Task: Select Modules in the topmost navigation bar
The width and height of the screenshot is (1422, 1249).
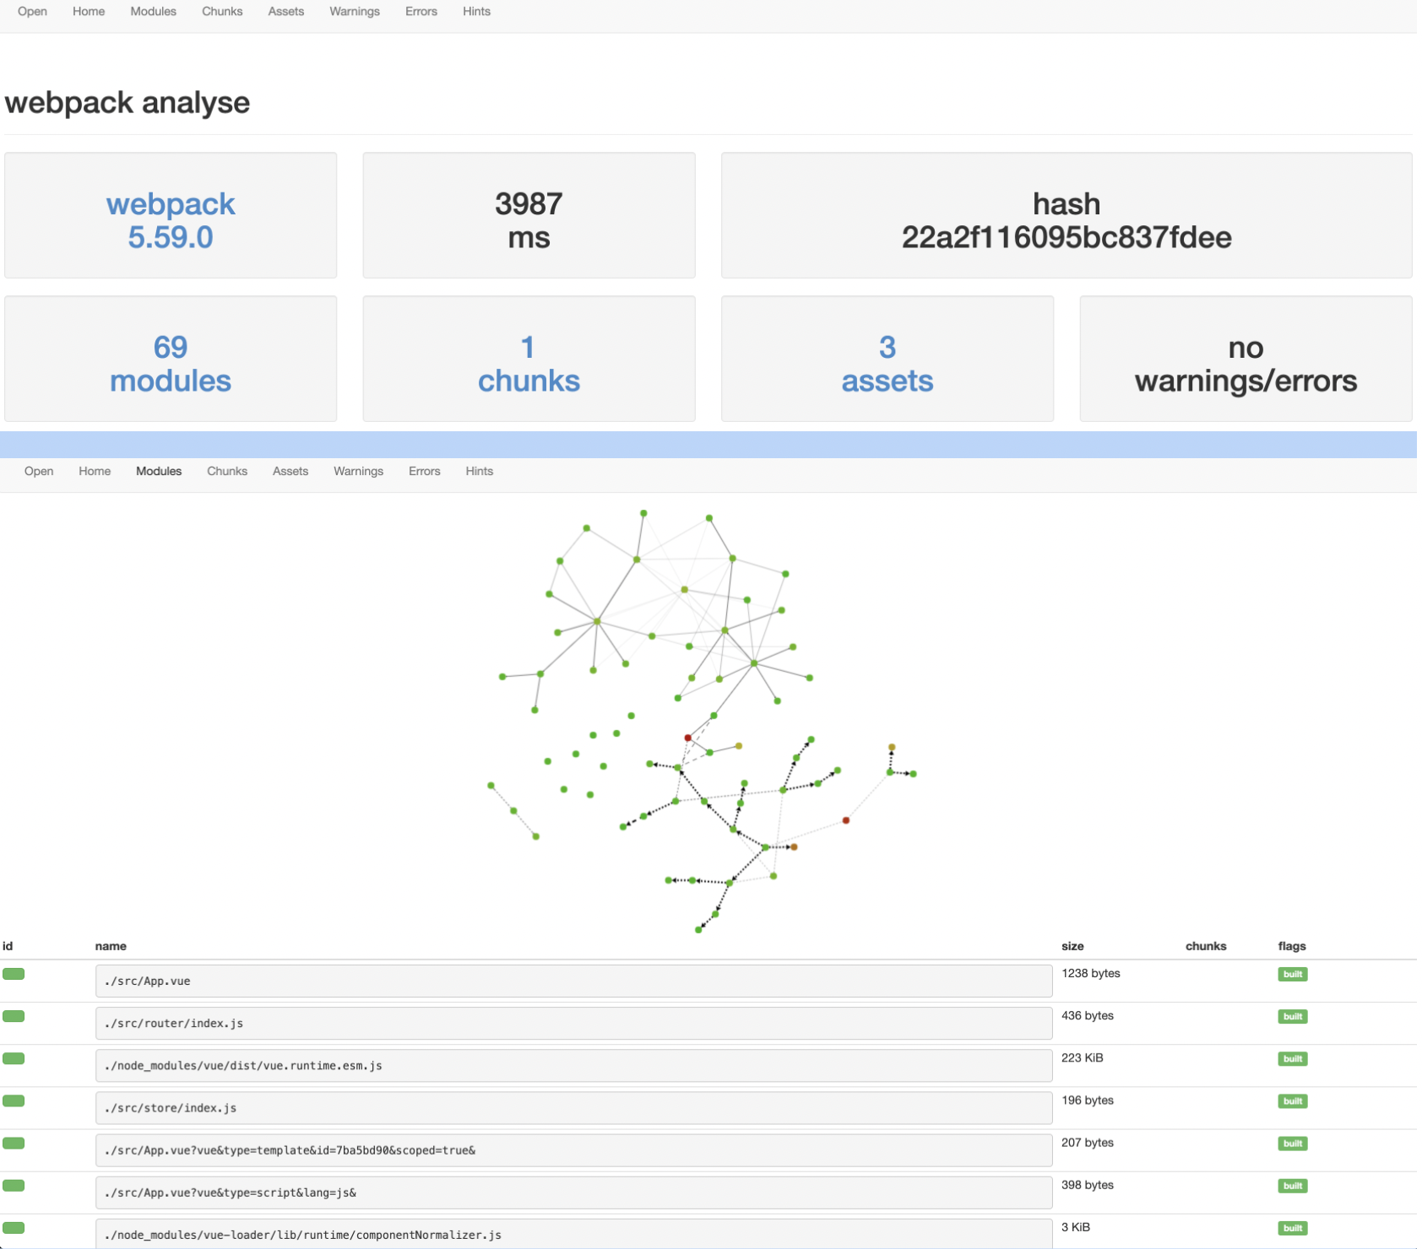Action: pos(154,12)
